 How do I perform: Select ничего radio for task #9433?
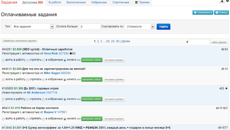[65, 119]
